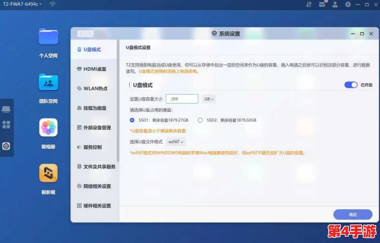Click the U盘模式设置 heading text
This screenshot has width=380, height=243.
[138, 47]
